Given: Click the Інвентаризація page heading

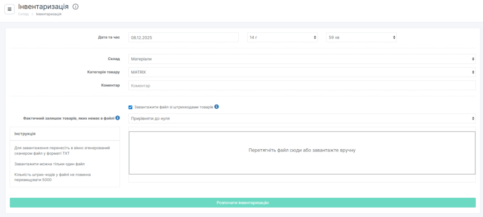Looking at the screenshot, I should pos(43,7).
